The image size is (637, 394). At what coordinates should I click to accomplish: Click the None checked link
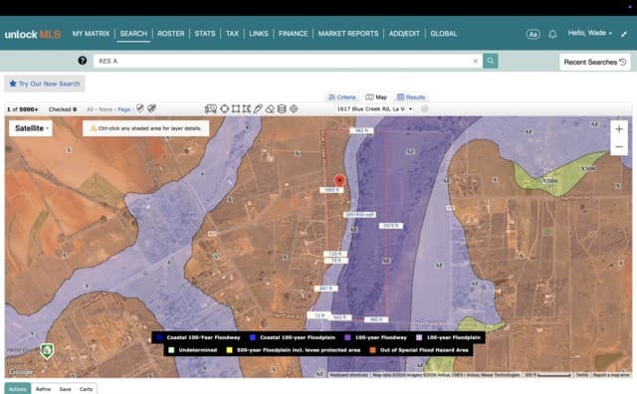tap(106, 109)
